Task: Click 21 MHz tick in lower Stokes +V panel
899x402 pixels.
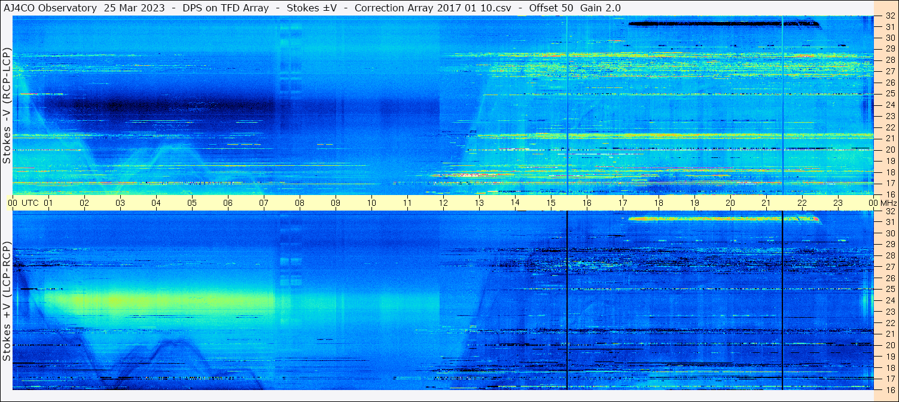Action: coord(889,334)
